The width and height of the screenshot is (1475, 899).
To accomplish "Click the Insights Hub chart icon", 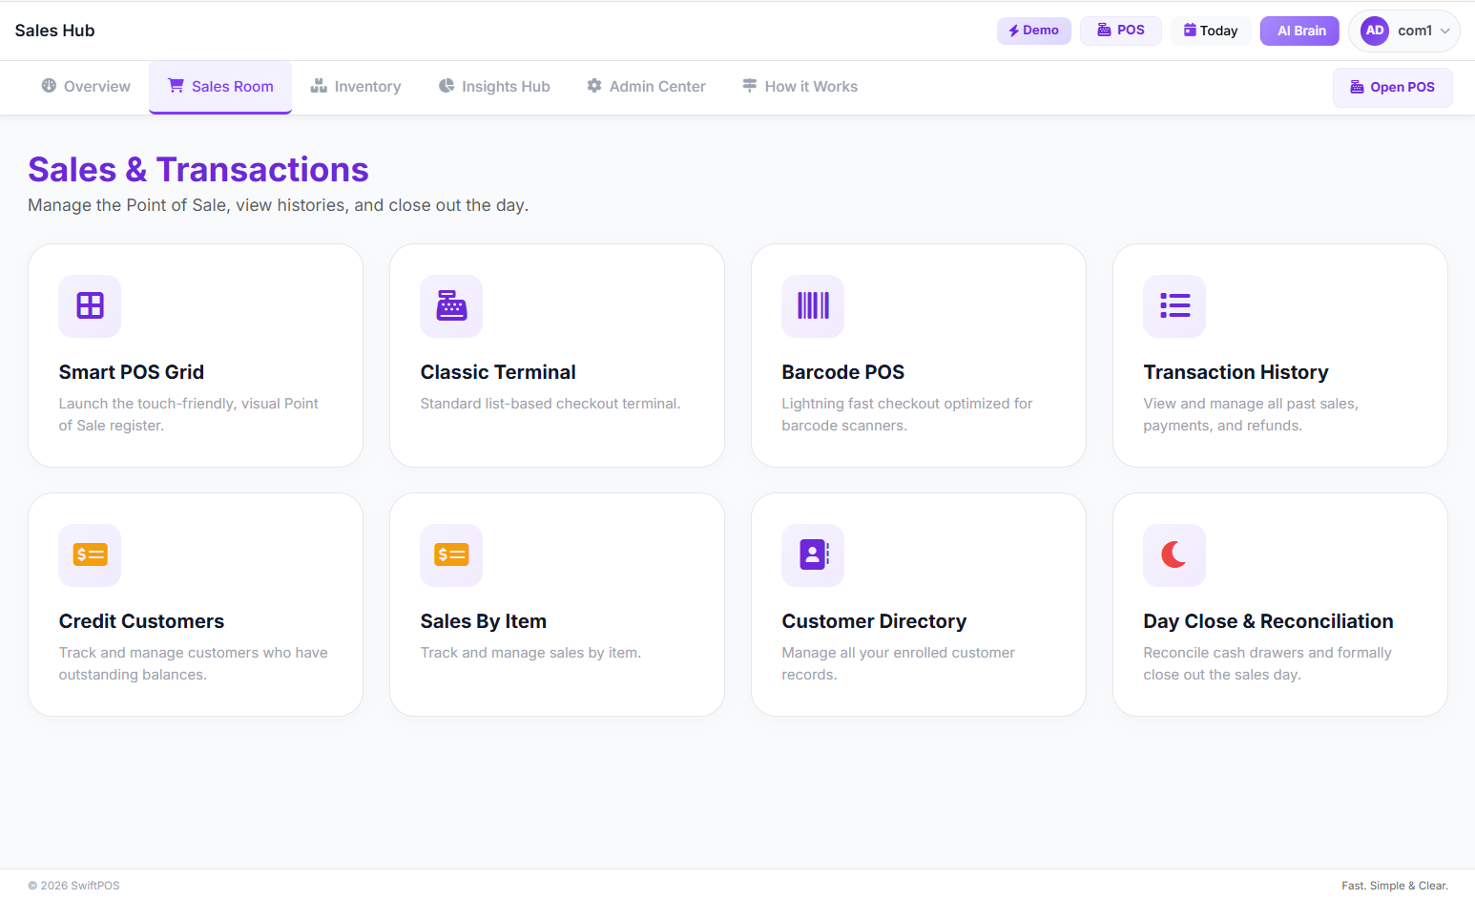I will click(x=447, y=86).
